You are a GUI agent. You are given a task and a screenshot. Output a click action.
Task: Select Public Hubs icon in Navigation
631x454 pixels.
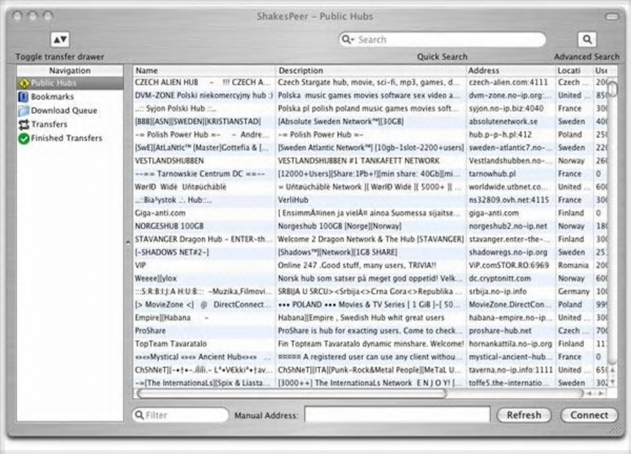coord(24,83)
